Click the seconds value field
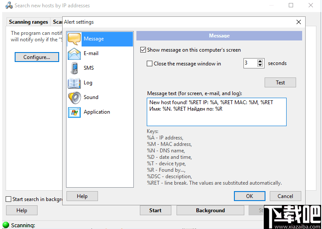This screenshot has width=322, height=229. tap(250, 63)
